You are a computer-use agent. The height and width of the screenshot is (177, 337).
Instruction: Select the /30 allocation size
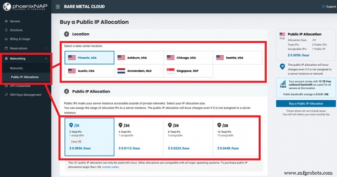[x=139, y=137]
